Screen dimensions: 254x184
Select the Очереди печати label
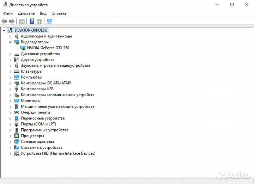pos(35,112)
